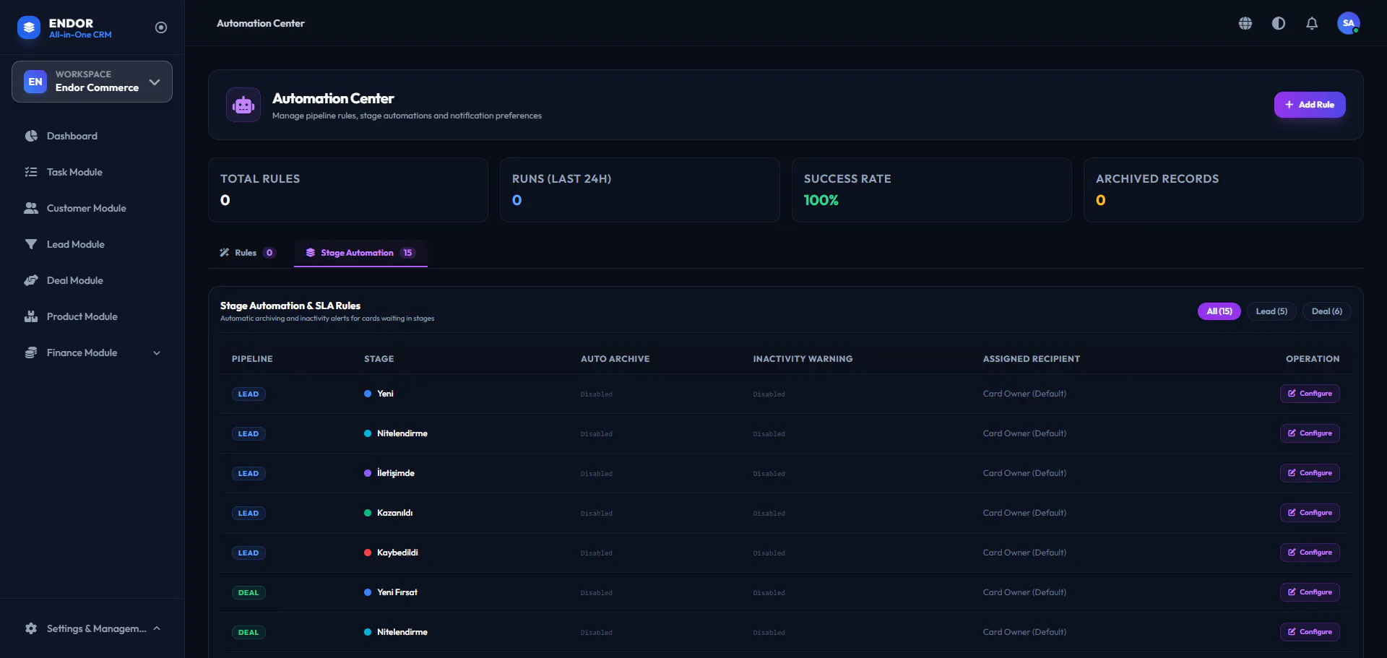Click the Success Rate 100% card
The height and width of the screenshot is (658, 1387).
(x=932, y=190)
